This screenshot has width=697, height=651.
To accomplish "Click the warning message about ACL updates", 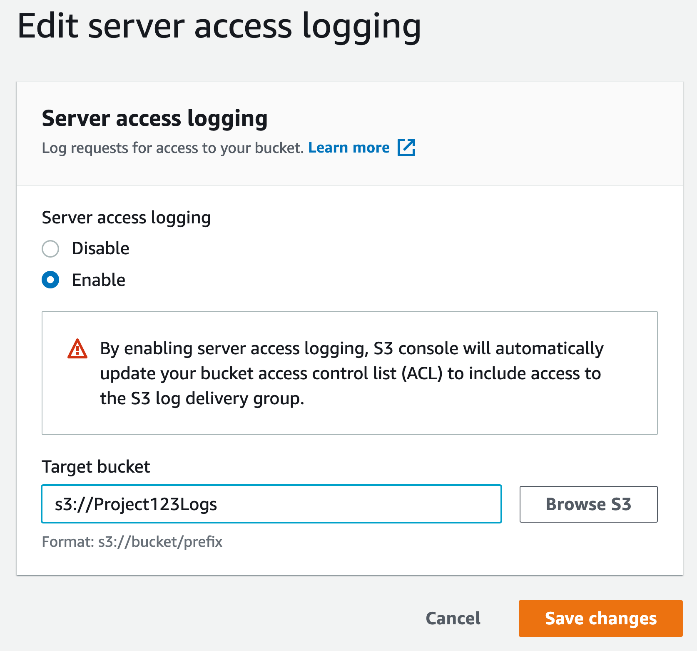I will pos(351,373).
